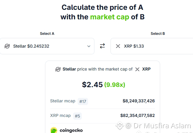193x133 pixels.
Task: Click the Stellar icon in result card header
Action: click(58, 69)
